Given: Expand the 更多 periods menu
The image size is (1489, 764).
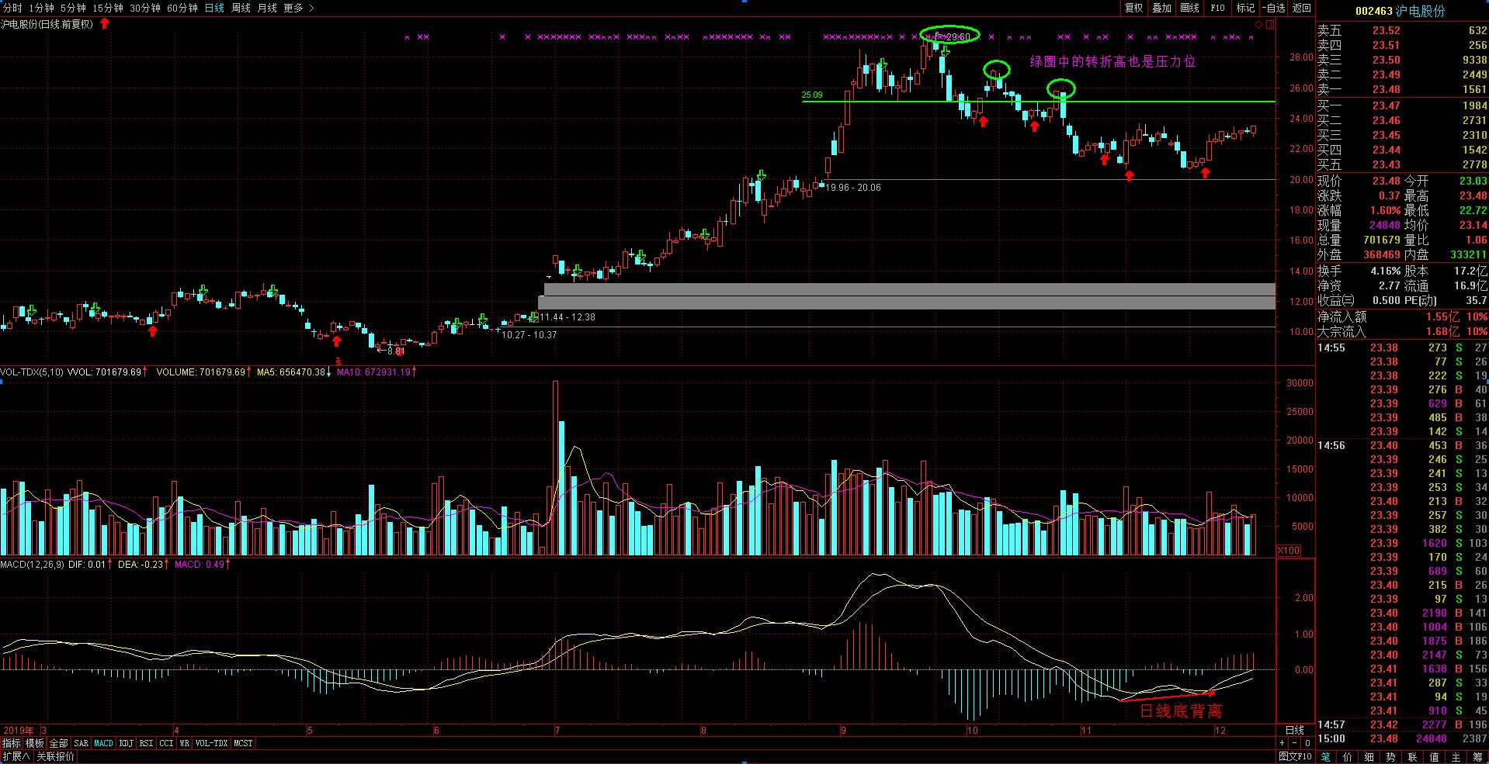Looking at the screenshot, I should (299, 8).
